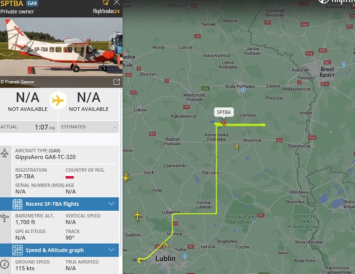This screenshot has width=355, height=274.
Task: Click the calendar icon for recent flights
Action: tap(17, 204)
